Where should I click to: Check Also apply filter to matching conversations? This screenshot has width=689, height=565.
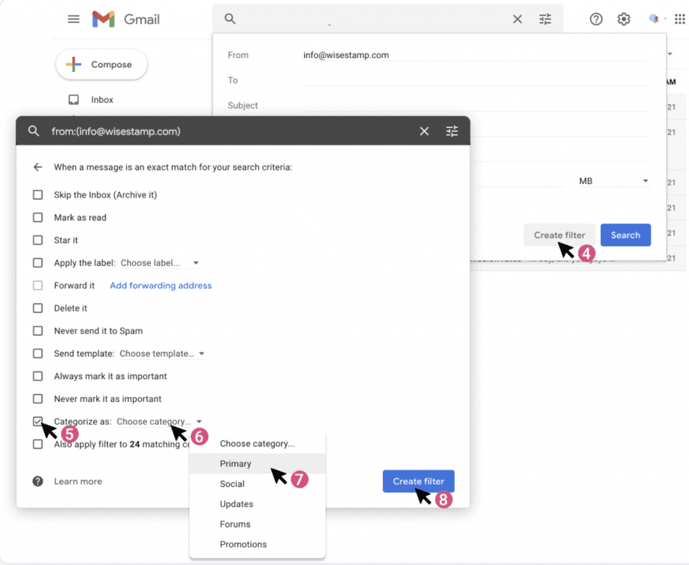coord(38,444)
